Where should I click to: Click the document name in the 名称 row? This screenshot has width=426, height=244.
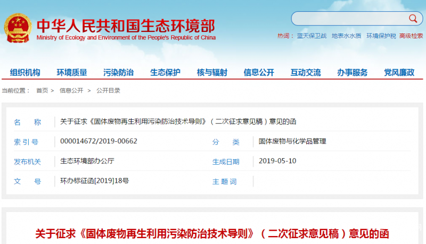point(178,121)
